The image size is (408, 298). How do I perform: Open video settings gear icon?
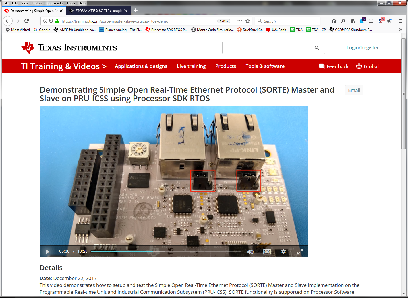[284, 251]
